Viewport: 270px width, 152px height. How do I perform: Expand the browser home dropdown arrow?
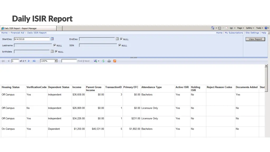click(x=216, y=28)
